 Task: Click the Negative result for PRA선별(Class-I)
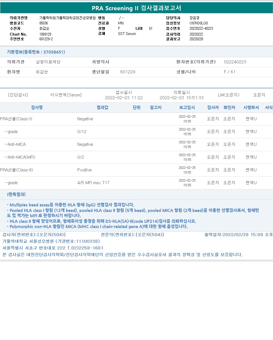tap(85, 119)
